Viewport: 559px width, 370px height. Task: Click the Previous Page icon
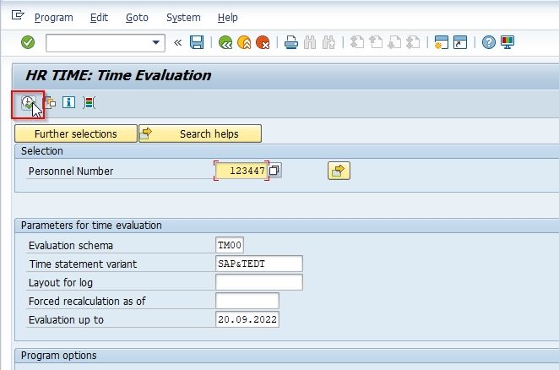click(376, 42)
